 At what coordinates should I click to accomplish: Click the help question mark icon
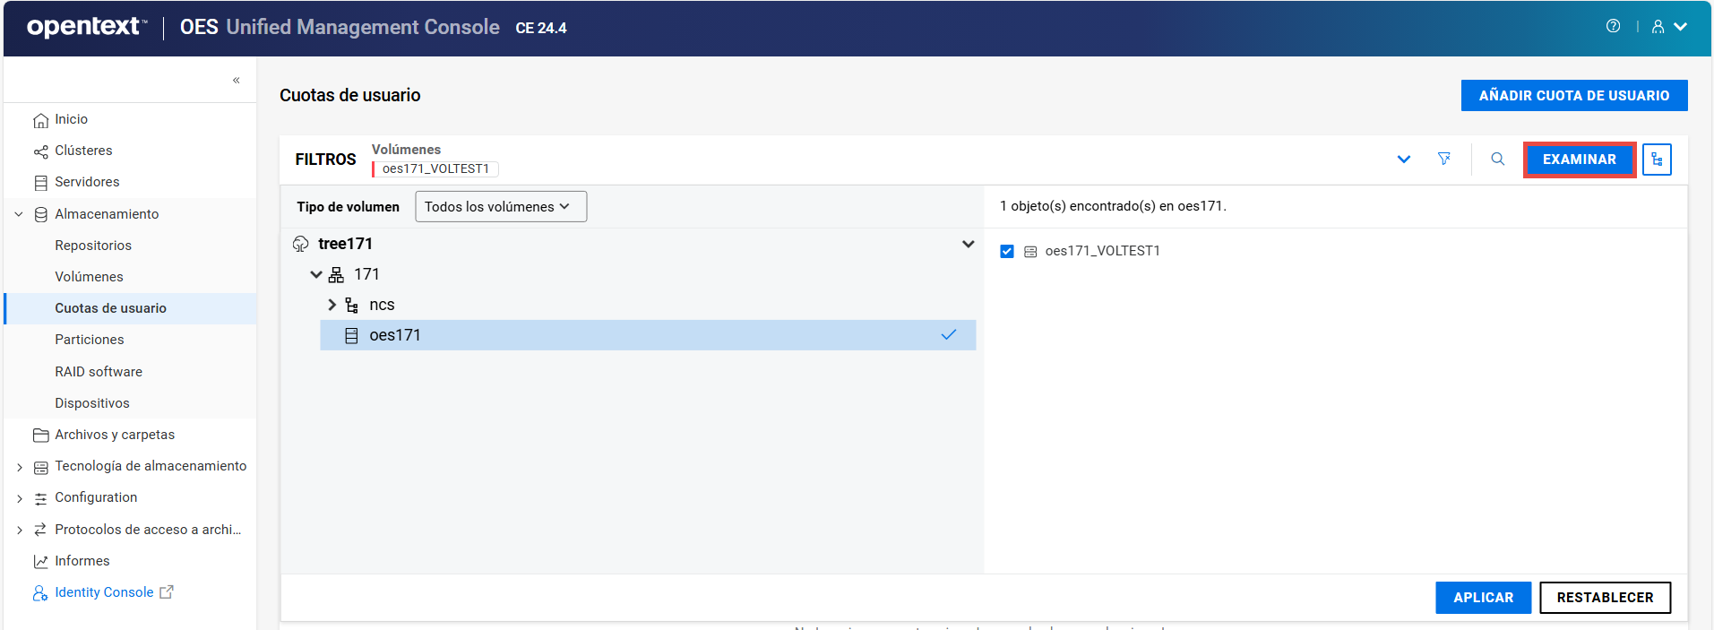pyautogui.click(x=1613, y=26)
